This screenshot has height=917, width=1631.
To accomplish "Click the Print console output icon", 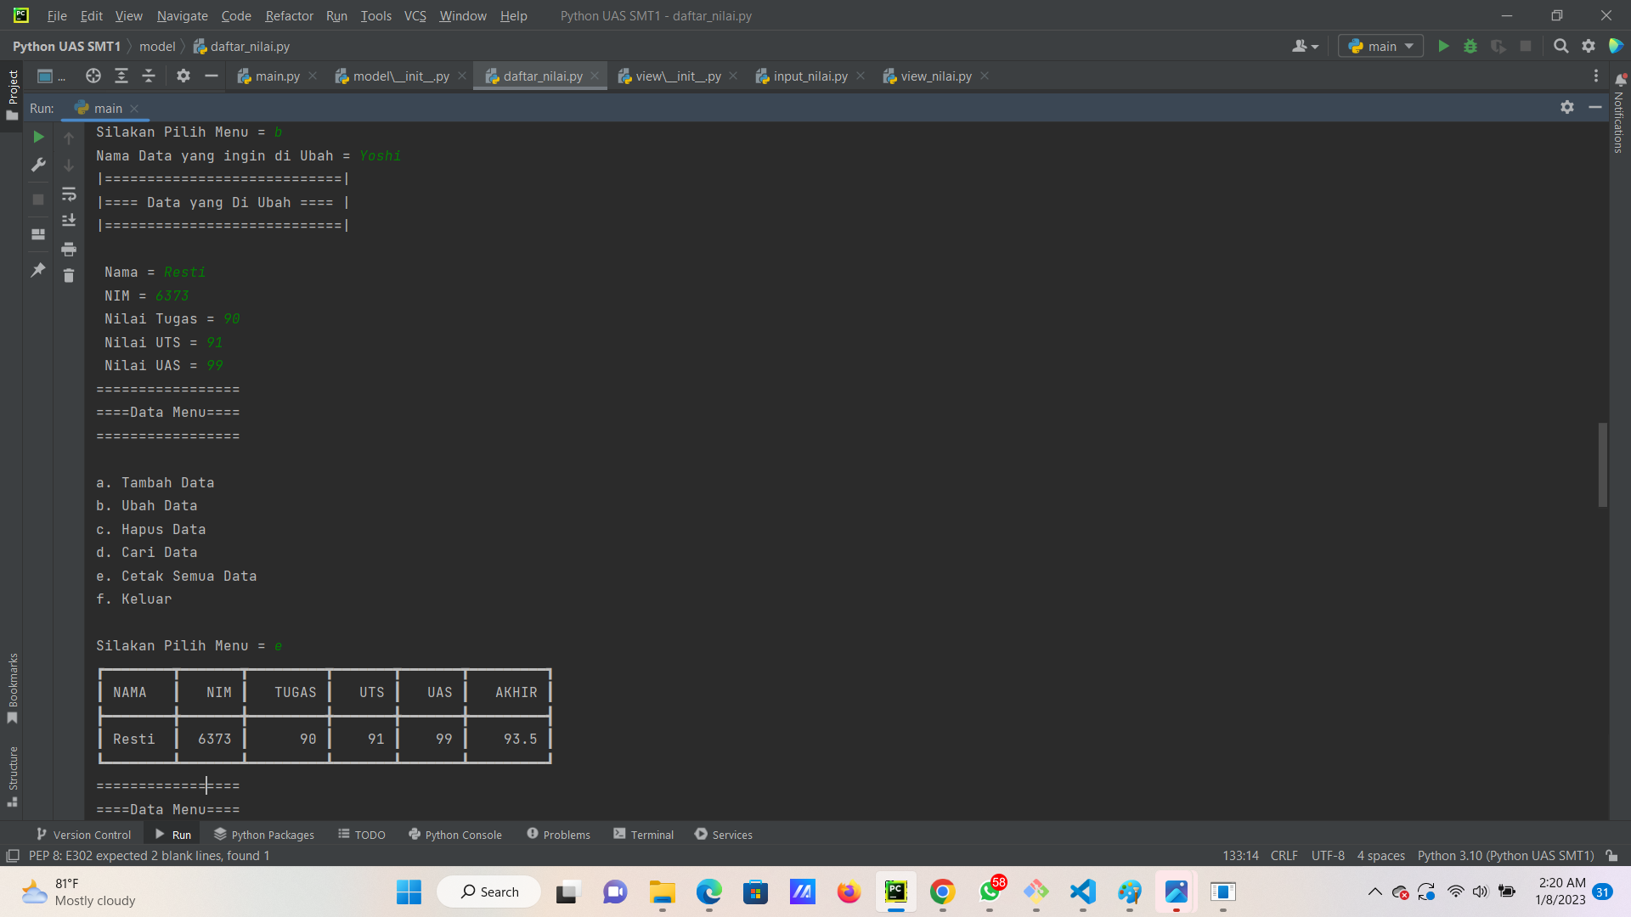I will (69, 249).
